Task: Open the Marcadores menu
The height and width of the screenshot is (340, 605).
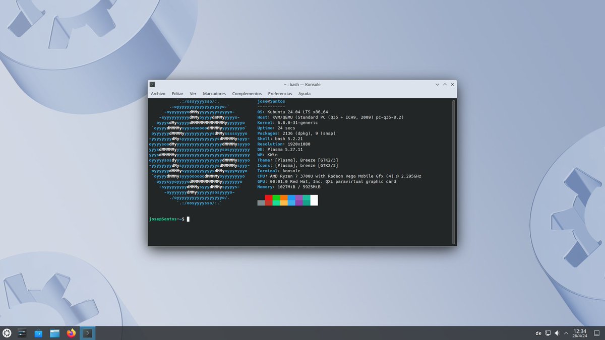Action: [214, 93]
